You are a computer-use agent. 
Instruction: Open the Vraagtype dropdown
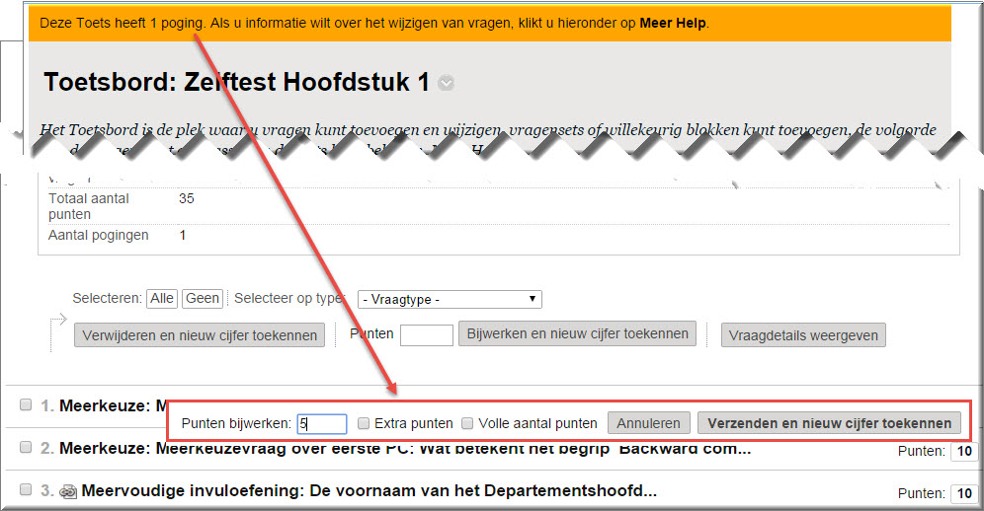click(x=449, y=299)
